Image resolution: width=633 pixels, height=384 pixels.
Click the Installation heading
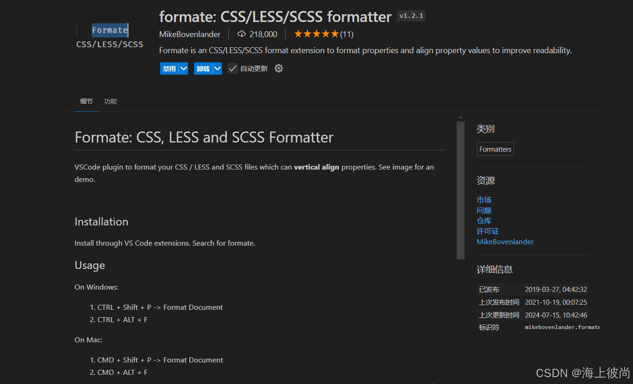[102, 222]
